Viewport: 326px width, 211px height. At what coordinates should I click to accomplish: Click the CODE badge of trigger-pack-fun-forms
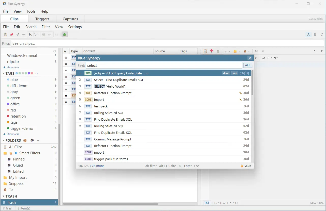[88, 159]
